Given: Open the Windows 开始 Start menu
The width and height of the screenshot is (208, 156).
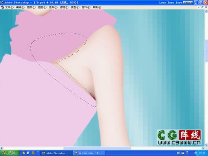Looking at the screenshot, I should 9,153.
